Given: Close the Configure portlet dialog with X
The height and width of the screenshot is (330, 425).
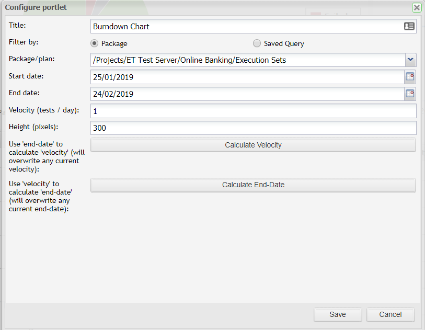Looking at the screenshot, I should pyautogui.click(x=417, y=7).
